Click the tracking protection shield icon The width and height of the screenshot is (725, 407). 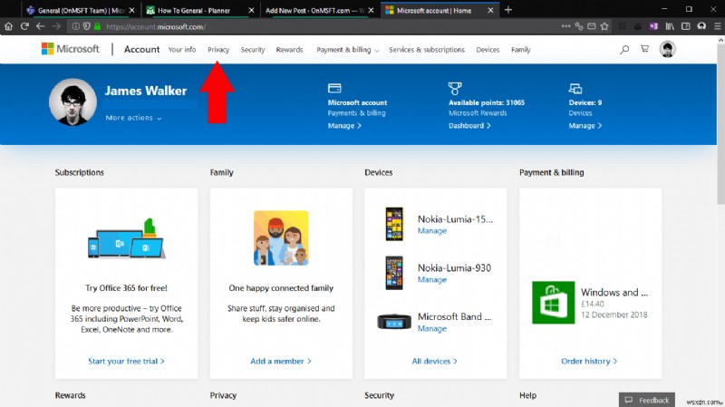coord(86,26)
